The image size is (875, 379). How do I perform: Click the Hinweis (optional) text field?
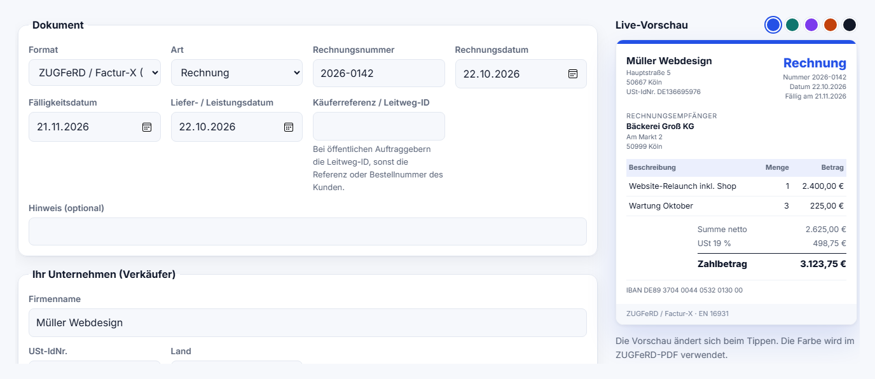[308, 231]
